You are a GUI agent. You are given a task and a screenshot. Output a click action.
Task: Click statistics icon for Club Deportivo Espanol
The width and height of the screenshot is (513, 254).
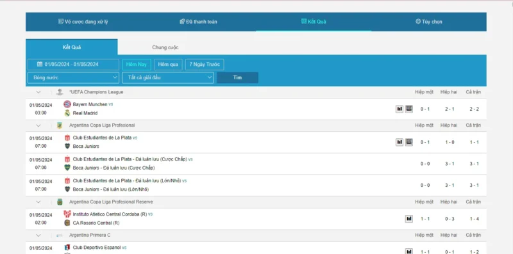click(x=409, y=251)
